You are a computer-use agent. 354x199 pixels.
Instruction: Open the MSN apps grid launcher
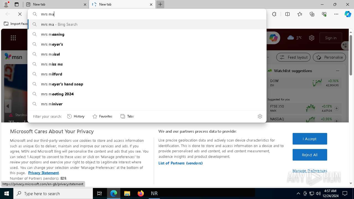[13, 38]
